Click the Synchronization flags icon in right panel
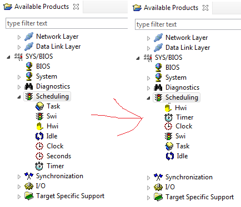Screen dimensions: 241x207 (158, 177)
